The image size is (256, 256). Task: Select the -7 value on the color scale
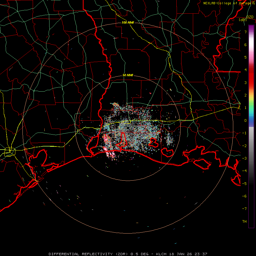tap(244, 209)
